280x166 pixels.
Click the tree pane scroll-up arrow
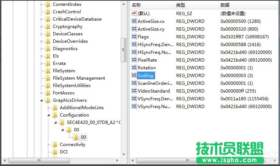point(124,4)
